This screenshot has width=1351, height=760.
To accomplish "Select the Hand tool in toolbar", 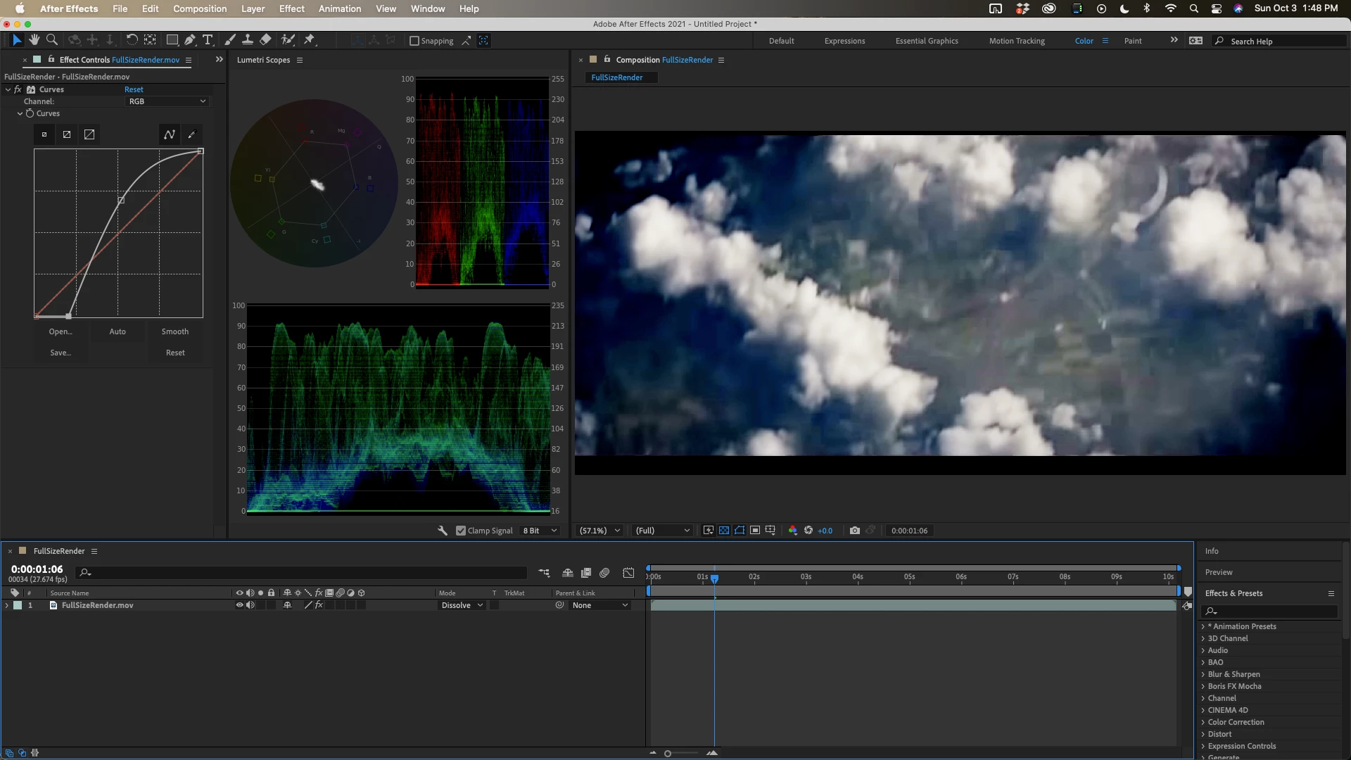I will coord(34,40).
